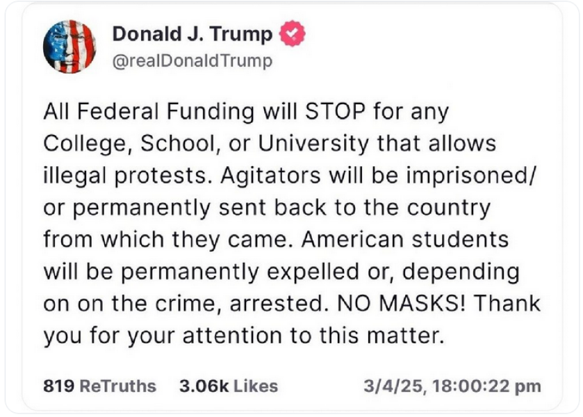The height and width of the screenshot is (417, 583).
Task: Open the post by clicking its card
Action: 292,208
